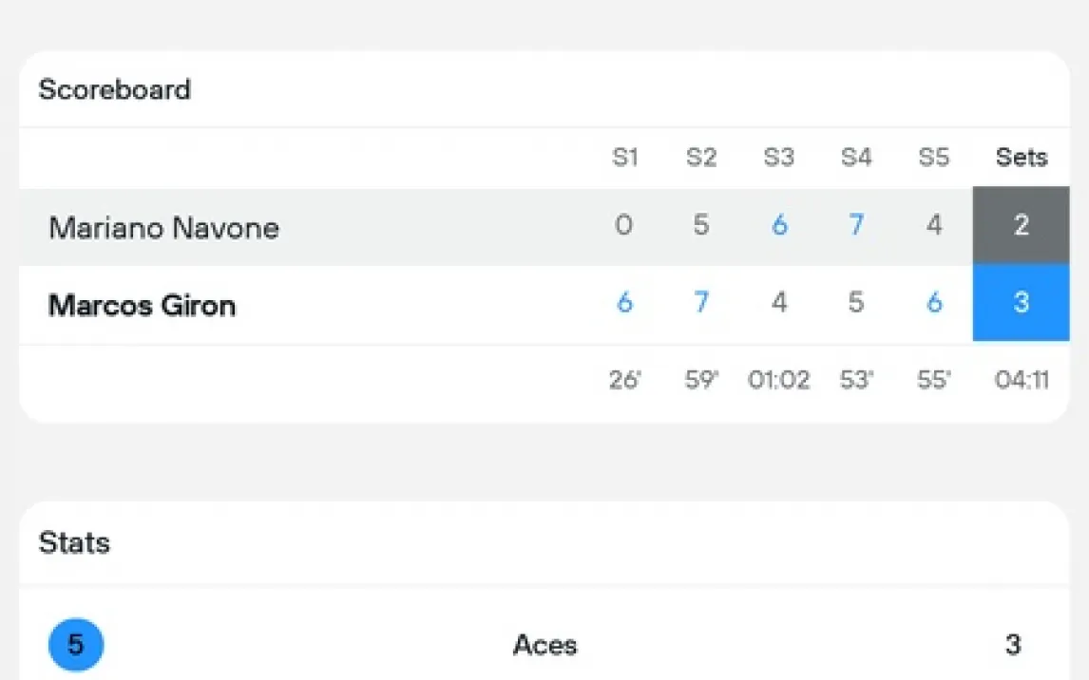Click the Stats section heading
The image size is (1089, 680).
pyautogui.click(x=74, y=542)
